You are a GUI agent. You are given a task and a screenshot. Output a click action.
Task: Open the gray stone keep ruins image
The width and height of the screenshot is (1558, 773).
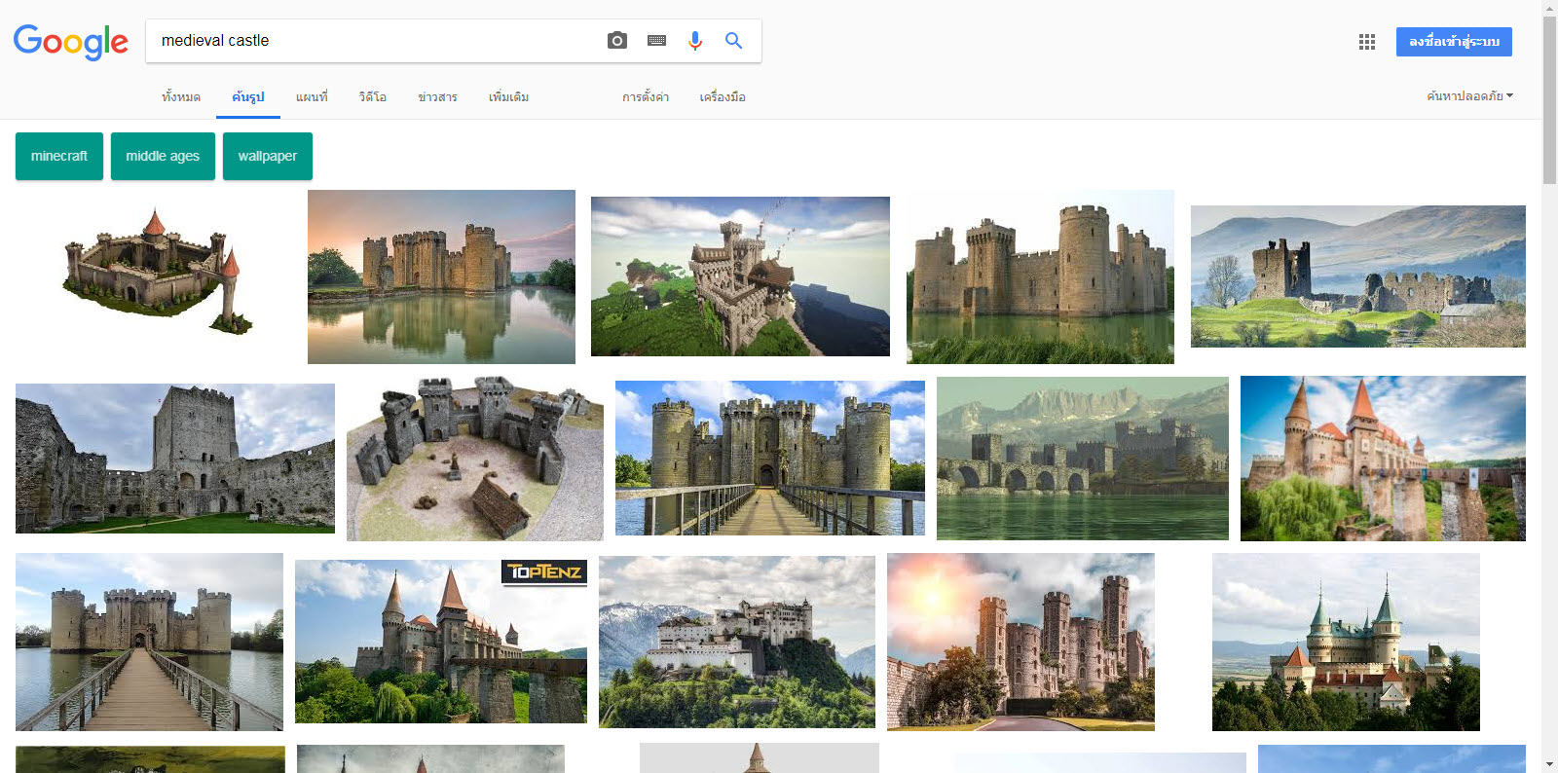[175, 459]
